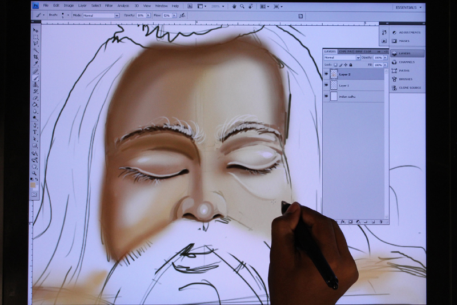This screenshot has width=457, height=305.
Task: Open the layer blend mode dropdown
Action: pyautogui.click(x=342, y=58)
